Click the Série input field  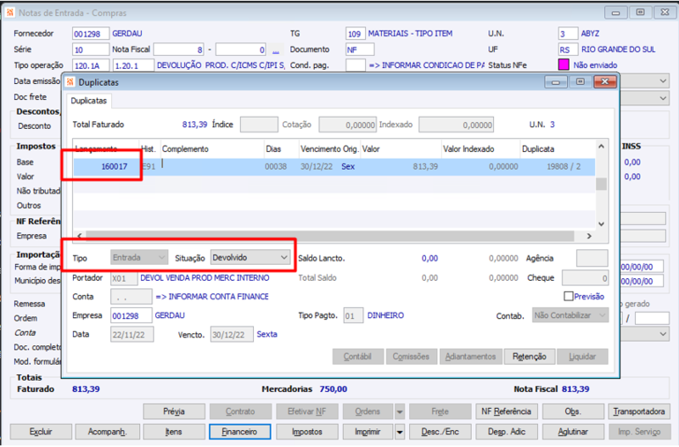[91, 50]
